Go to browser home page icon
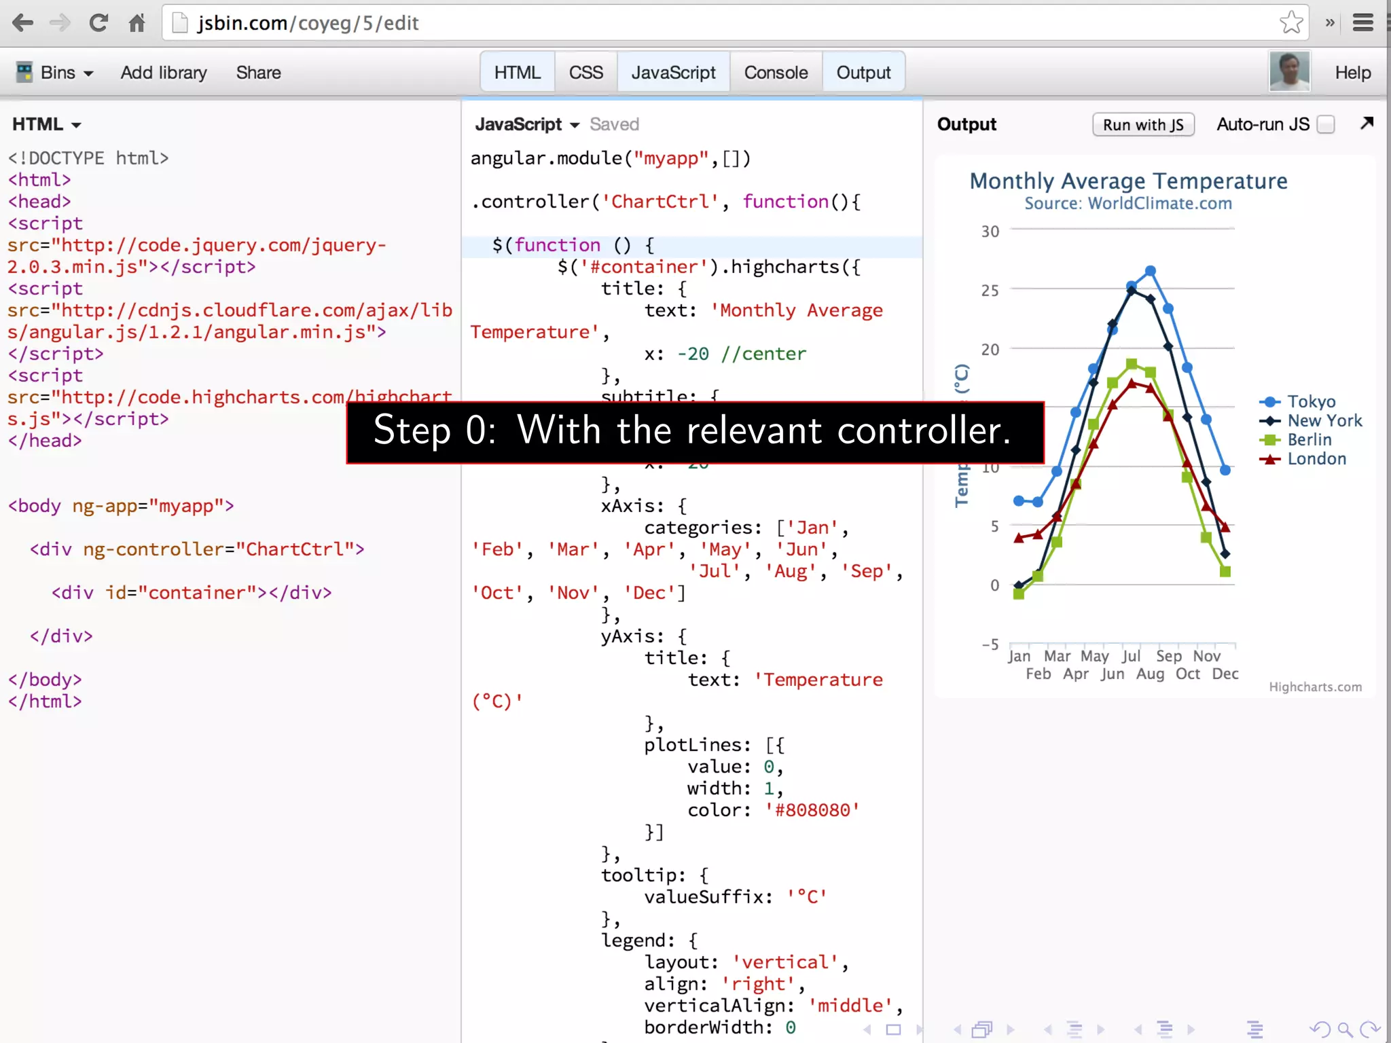Viewport: 1391px width, 1043px height. 137,23
